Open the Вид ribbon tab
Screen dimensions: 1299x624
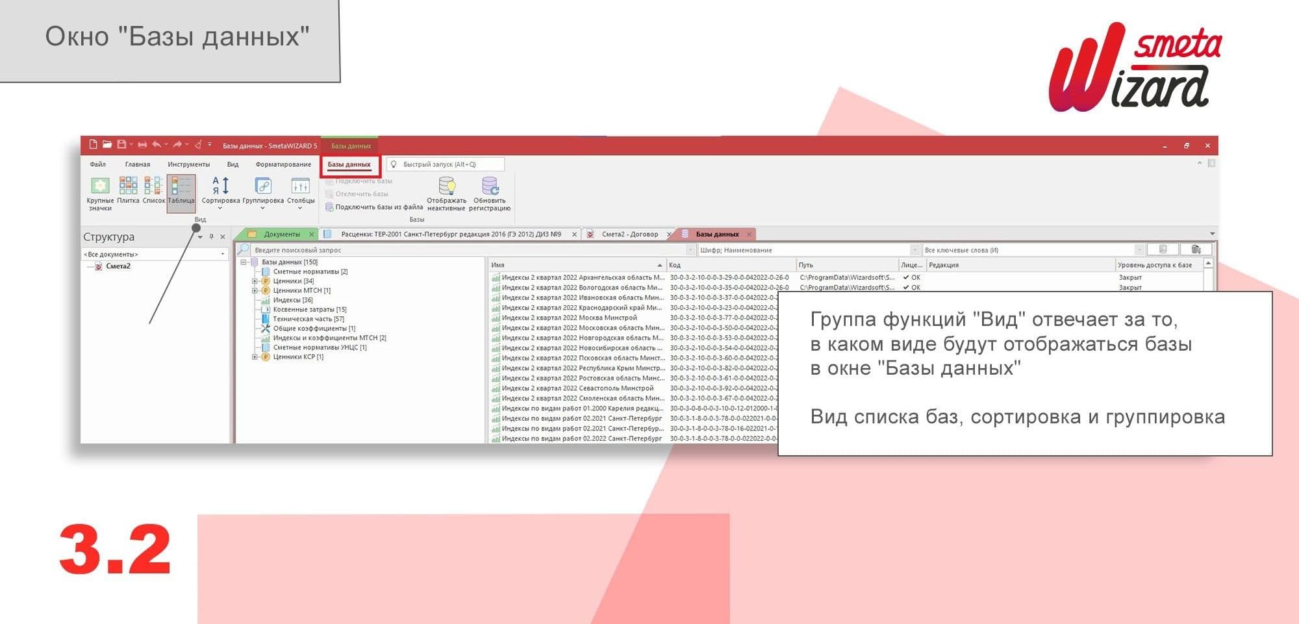coord(233,164)
